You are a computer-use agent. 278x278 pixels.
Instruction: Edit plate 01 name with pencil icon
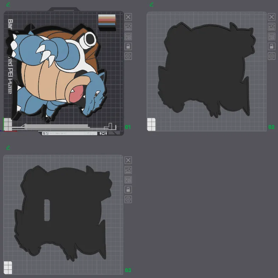pyautogui.click(x=8, y=4)
